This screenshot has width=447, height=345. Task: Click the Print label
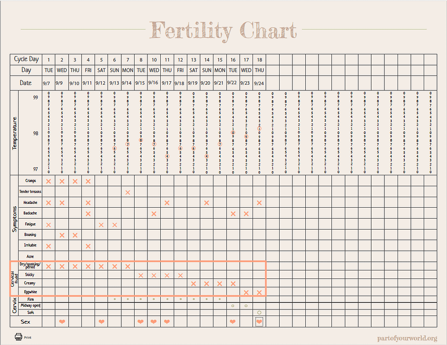[x=28, y=337]
